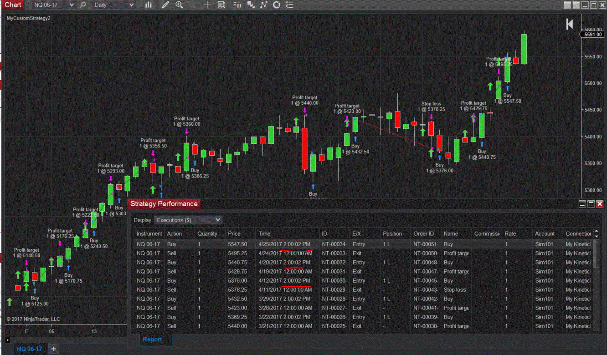Select the pencil drawing tools icon
The image size is (607, 355).
click(165, 5)
